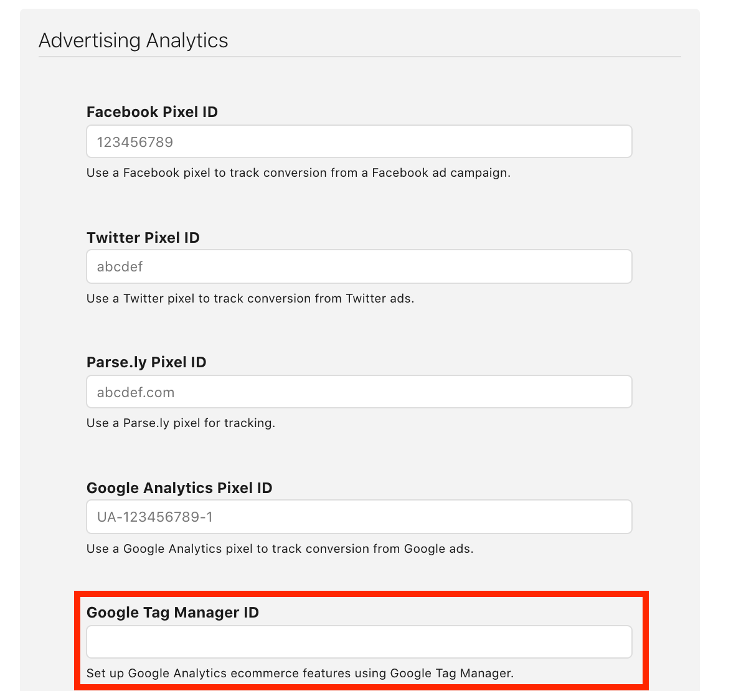Click the Facebook Pixel ID input field

point(359,142)
